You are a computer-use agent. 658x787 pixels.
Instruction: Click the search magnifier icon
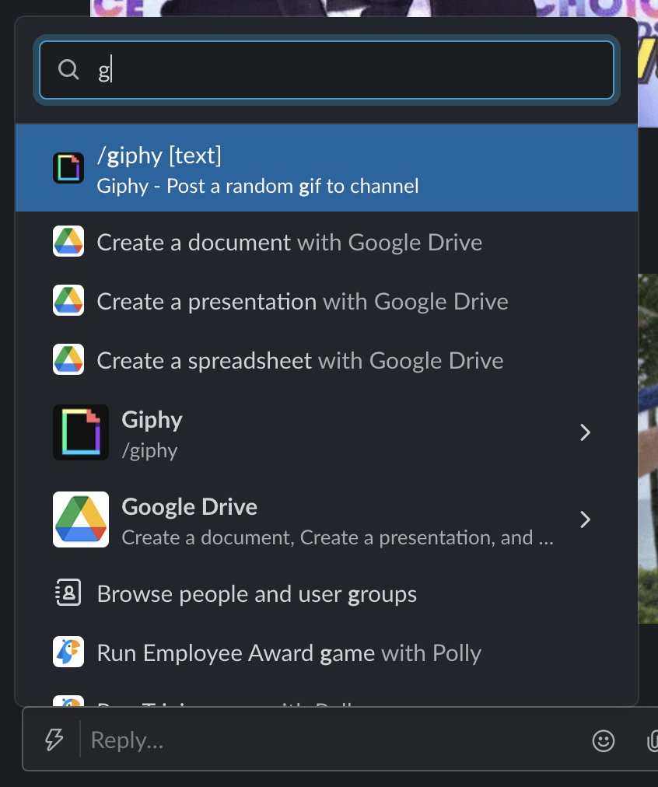click(68, 70)
